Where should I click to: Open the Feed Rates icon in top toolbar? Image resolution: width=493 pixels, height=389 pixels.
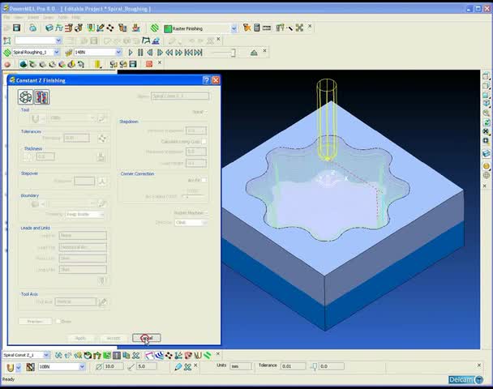tap(59, 28)
